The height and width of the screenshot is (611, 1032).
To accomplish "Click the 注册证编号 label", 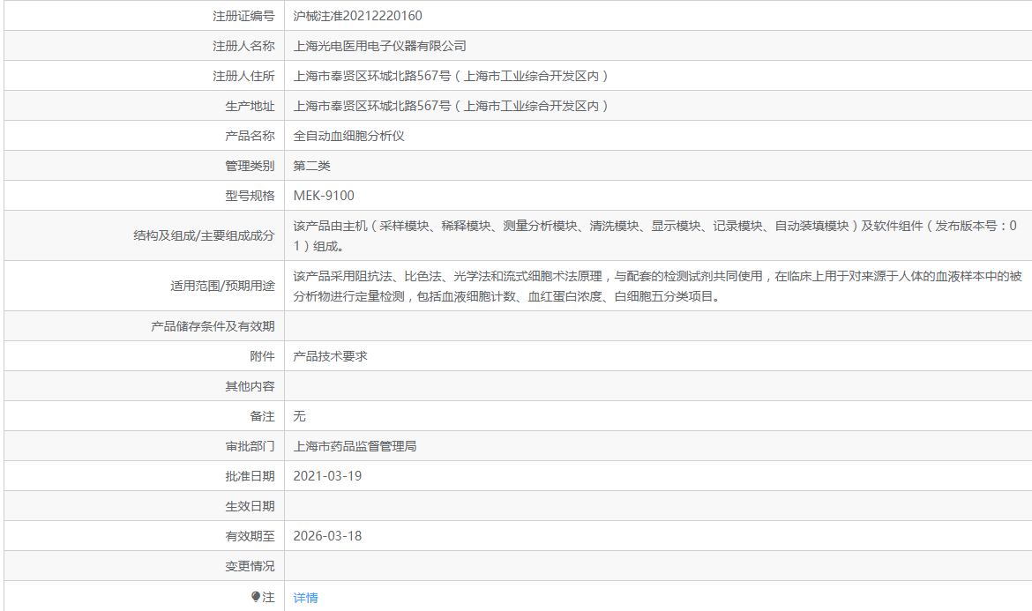I will pyautogui.click(x=243, y=16).
